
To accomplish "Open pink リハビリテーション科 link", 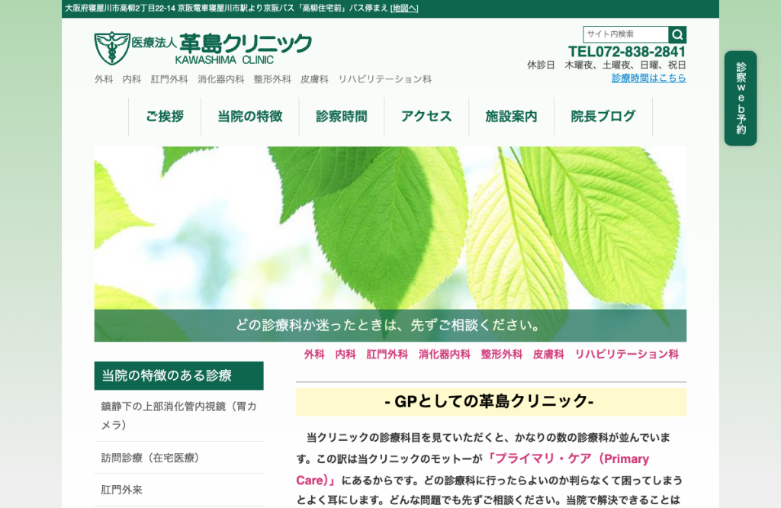I will pos(627,354).
